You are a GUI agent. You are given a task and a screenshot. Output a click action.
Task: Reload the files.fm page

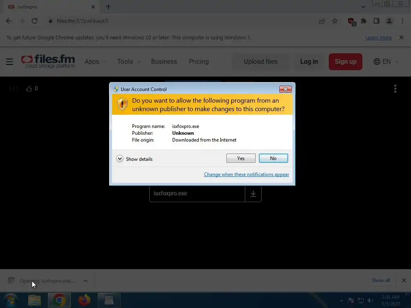point(35,21)
